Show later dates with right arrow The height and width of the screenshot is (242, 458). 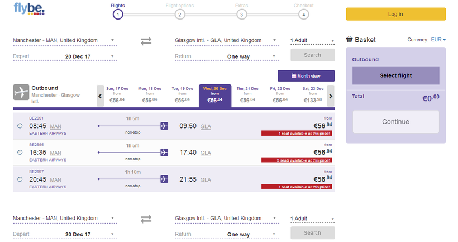(x=331, y=96)
